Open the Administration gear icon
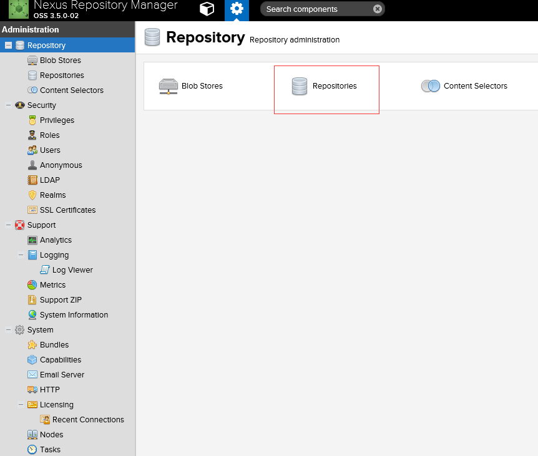 coord(237,9)
